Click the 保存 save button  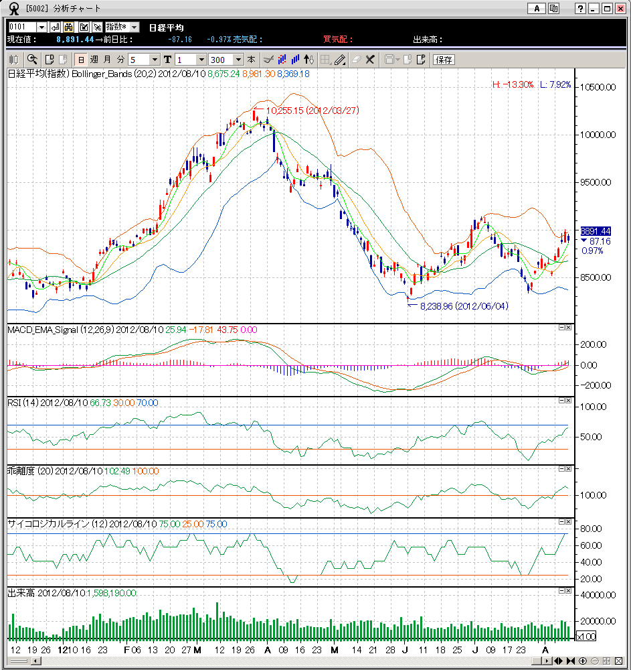444,59
